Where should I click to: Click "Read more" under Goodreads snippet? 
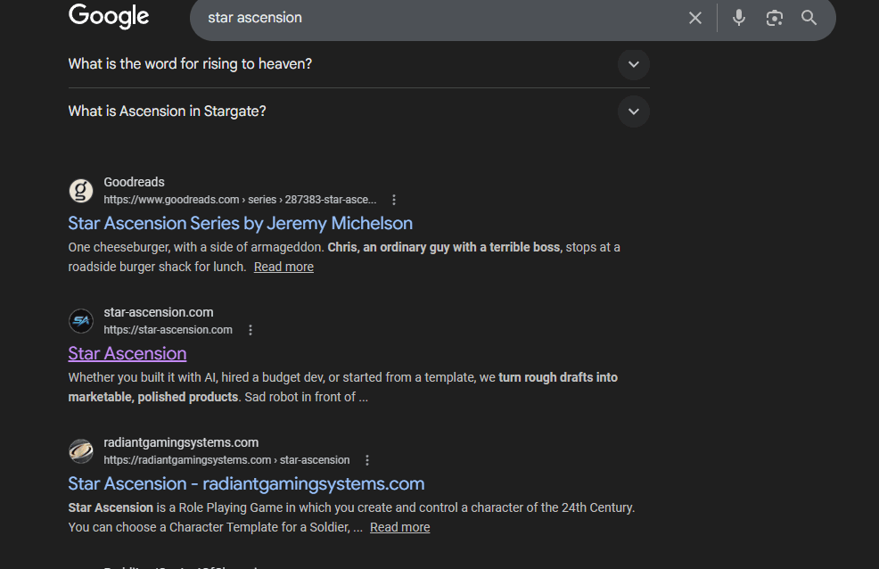click(283, 267)
